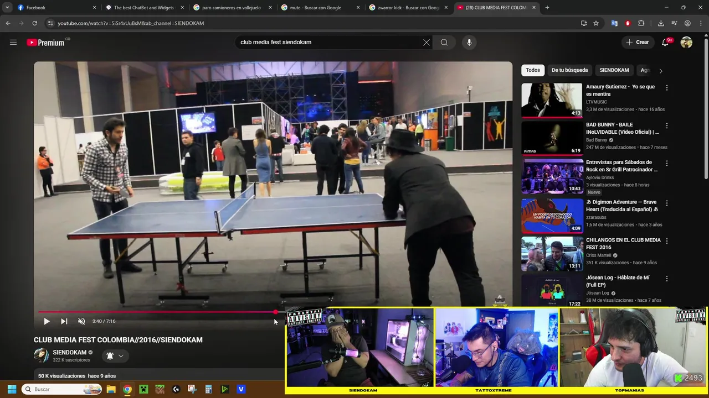709x398 pixels.
Task: Open the Digimon Adventure Brave Heart video title
Action: coord(622,206)
